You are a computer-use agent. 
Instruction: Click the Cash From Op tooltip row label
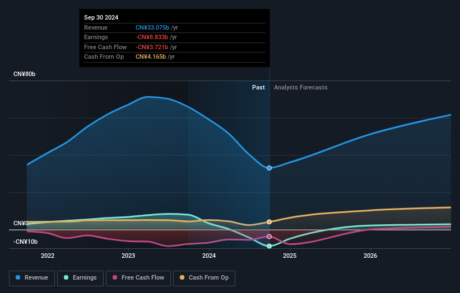[104, 57]
